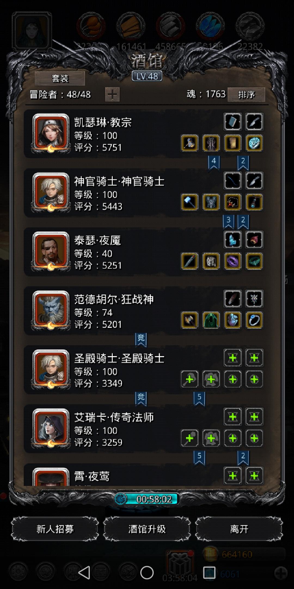This screenshot has height=589, width=294.
Task: Click 离开 to leave the tavern
Action: tap(239, 529)
